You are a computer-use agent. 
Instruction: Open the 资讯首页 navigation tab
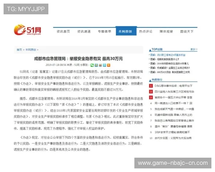click(x=63, y=32)
